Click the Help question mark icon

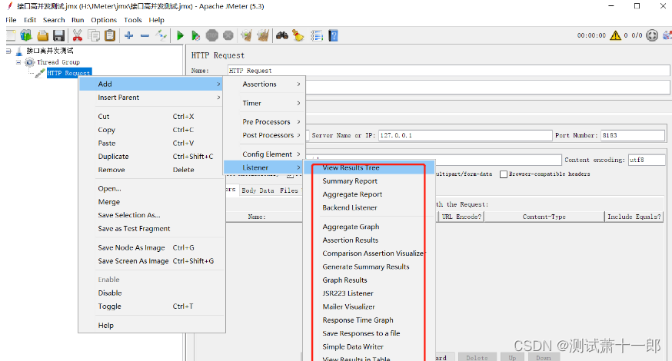[x=333, y=35]
